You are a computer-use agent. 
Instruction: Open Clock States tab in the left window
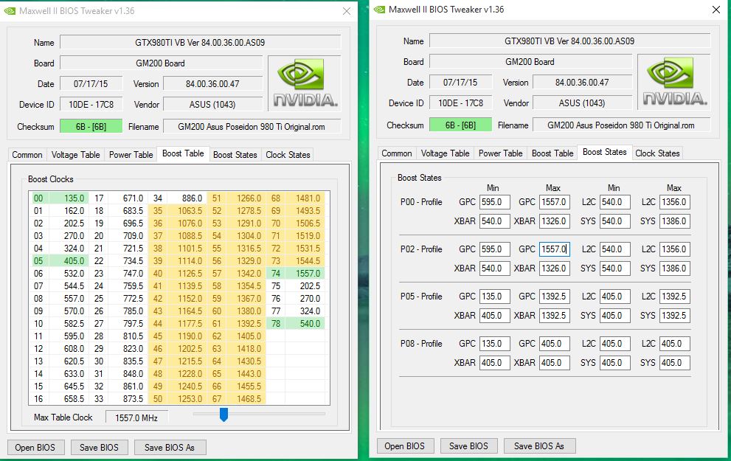pyautogui.click(x=288, y=155)
